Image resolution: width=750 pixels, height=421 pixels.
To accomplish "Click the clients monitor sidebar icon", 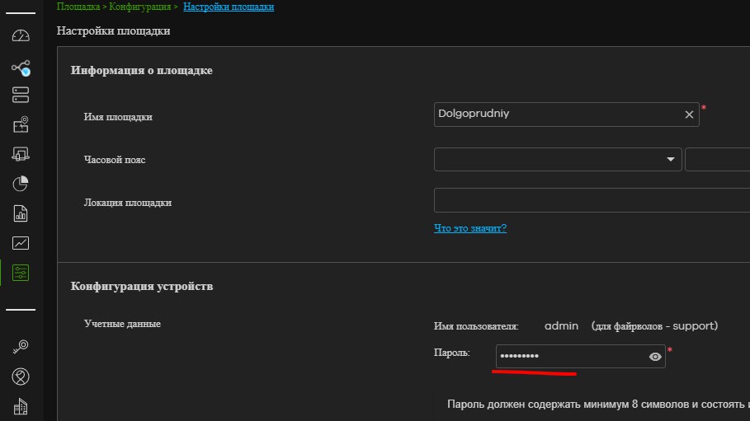I will tap(21, 154).
